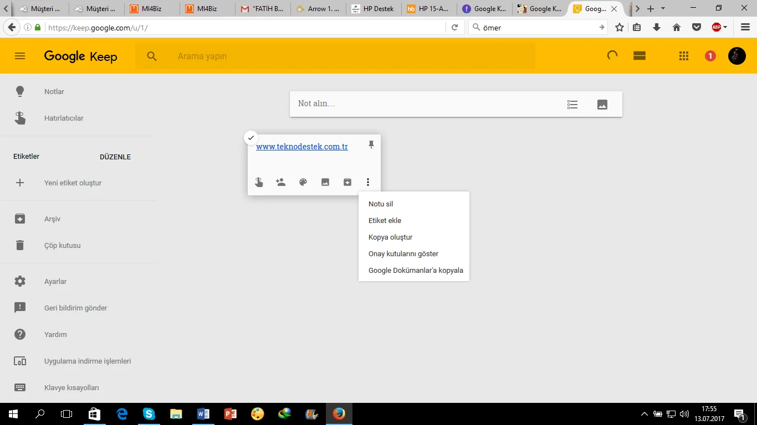Click the new list icon in note box

[572, 105]
